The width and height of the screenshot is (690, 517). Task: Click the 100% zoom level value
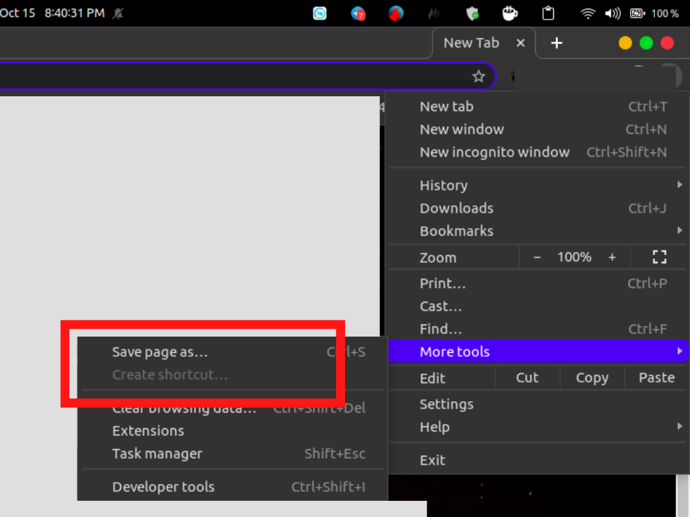click(574, 257)
